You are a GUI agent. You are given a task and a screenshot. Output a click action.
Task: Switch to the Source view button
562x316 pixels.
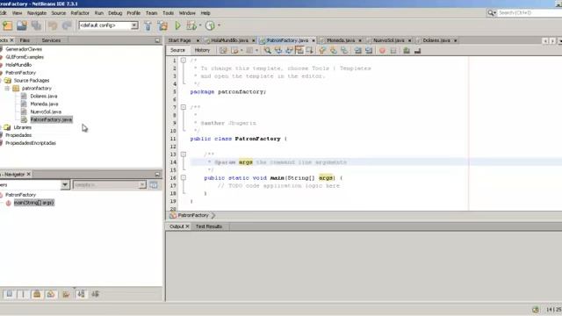click(177, 51)
